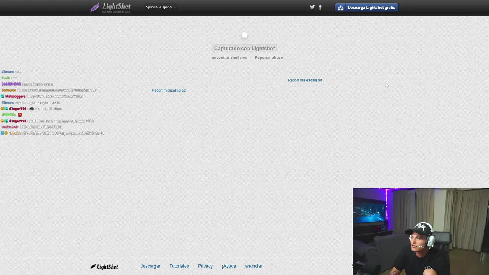Image resolution: width=489 pixels, height=275 pixels.
Task: Click the chat message 'pa activarse capaz'
Action: click(x=37, y=84)
